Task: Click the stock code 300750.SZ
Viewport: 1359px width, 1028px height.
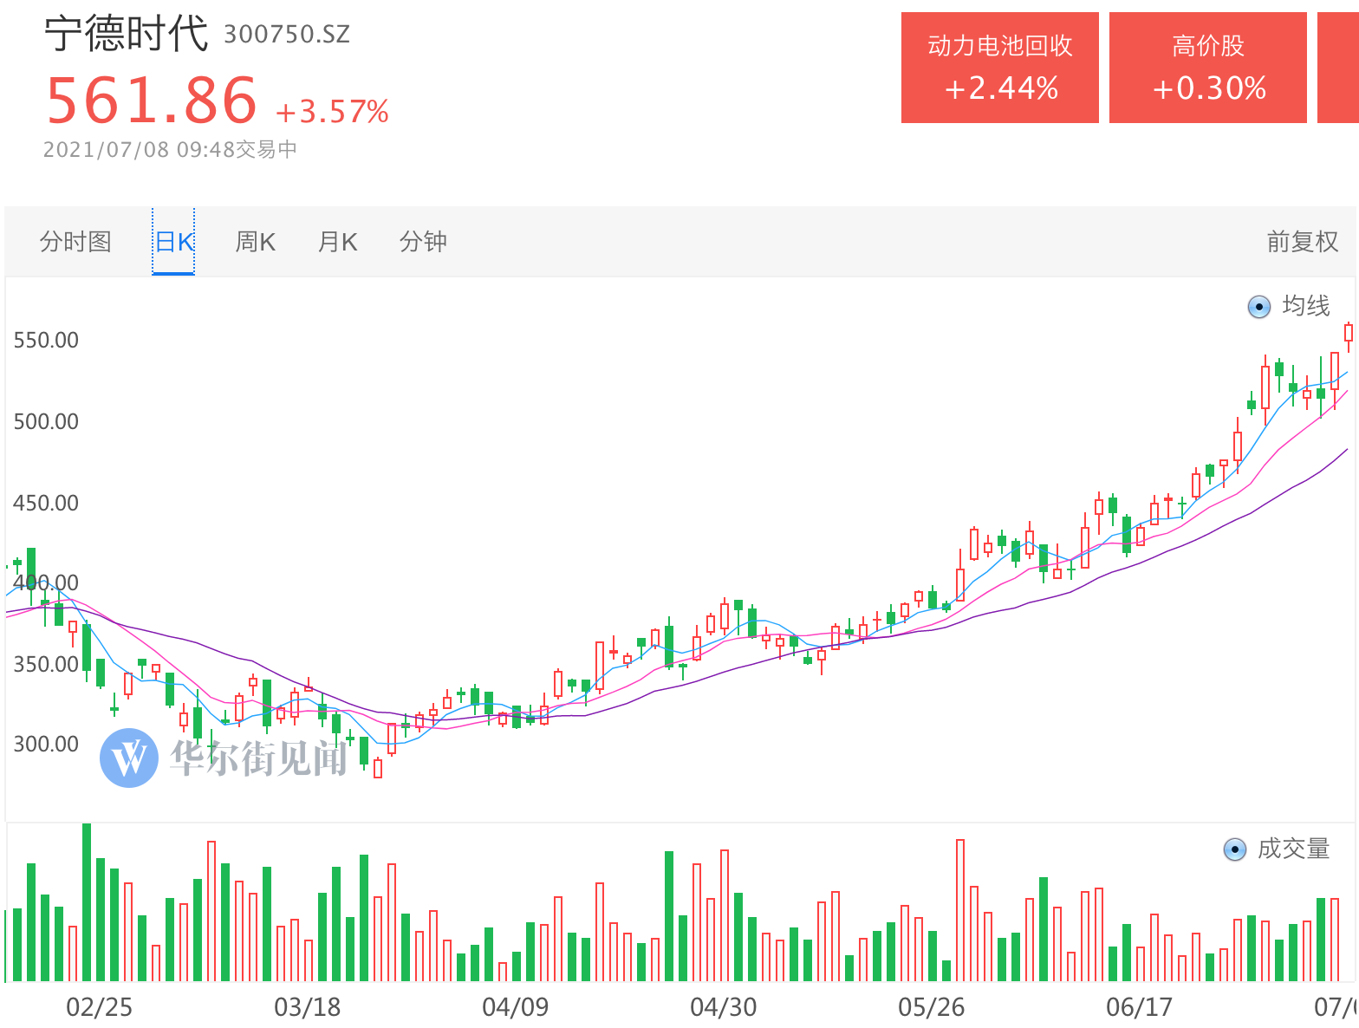Action: click(x=287, y=35)
